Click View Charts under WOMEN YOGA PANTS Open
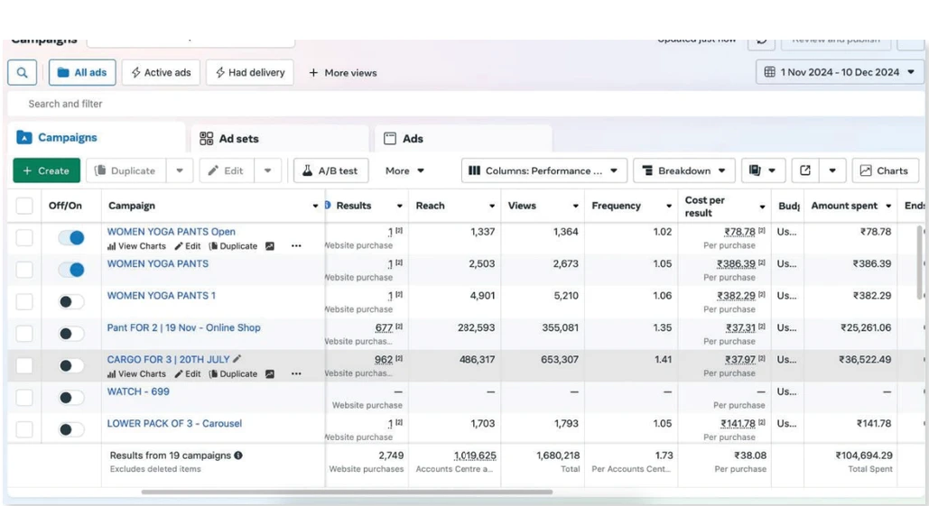 pyautogui.click(x=136, y=246)
